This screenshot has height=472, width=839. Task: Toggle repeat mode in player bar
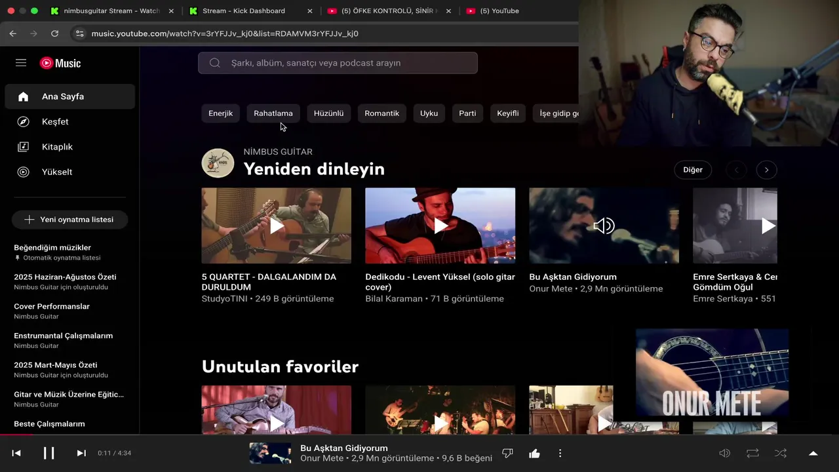pyautogui.click(x=752, y=453)
